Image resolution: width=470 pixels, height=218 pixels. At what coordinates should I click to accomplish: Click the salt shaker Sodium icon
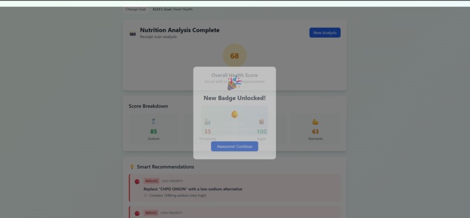coord(153,121)
